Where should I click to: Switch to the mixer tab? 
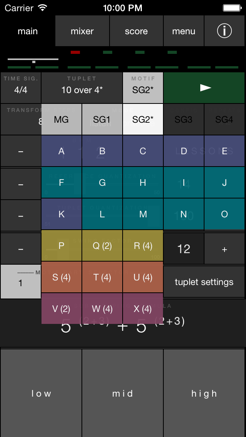pos(82,31)
